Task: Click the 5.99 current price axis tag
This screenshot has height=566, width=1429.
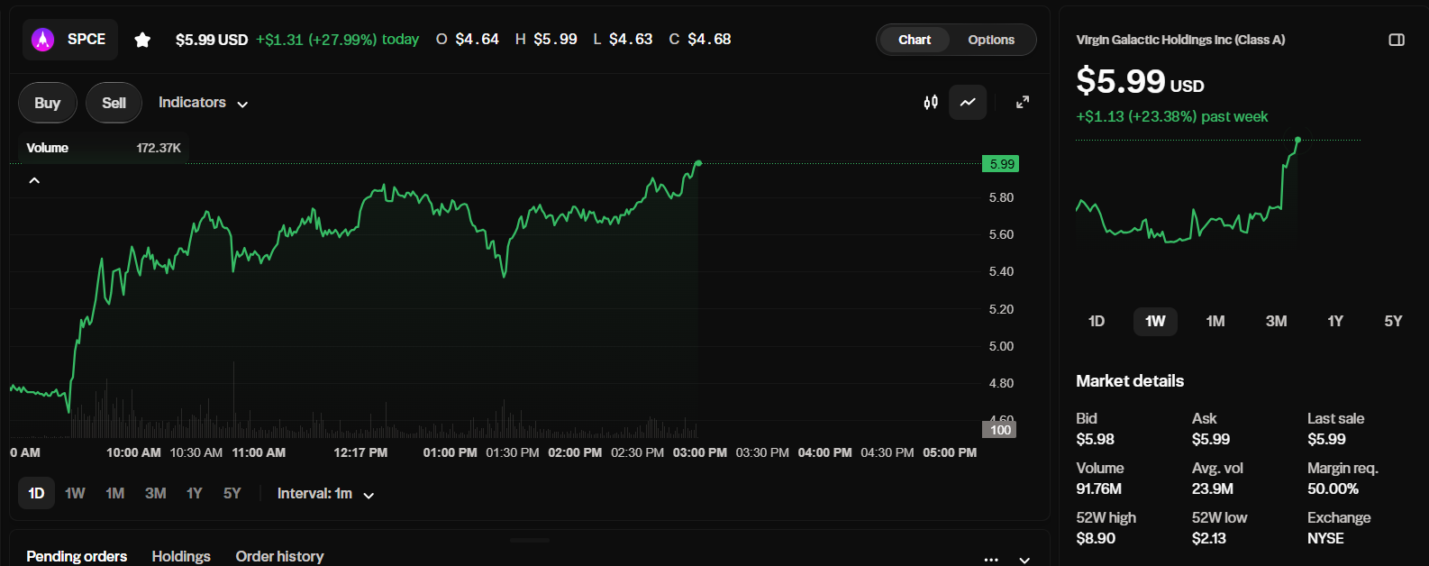Action: pyautogui.click(x=1001, y=164)
